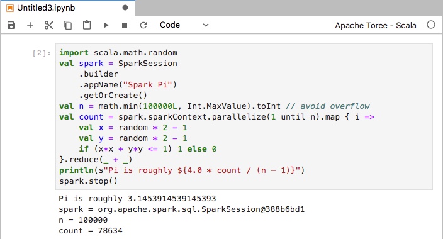The image size is (443, 239).
Task: Click output line 'n = 100000'
Action: (x=83, y=220)
